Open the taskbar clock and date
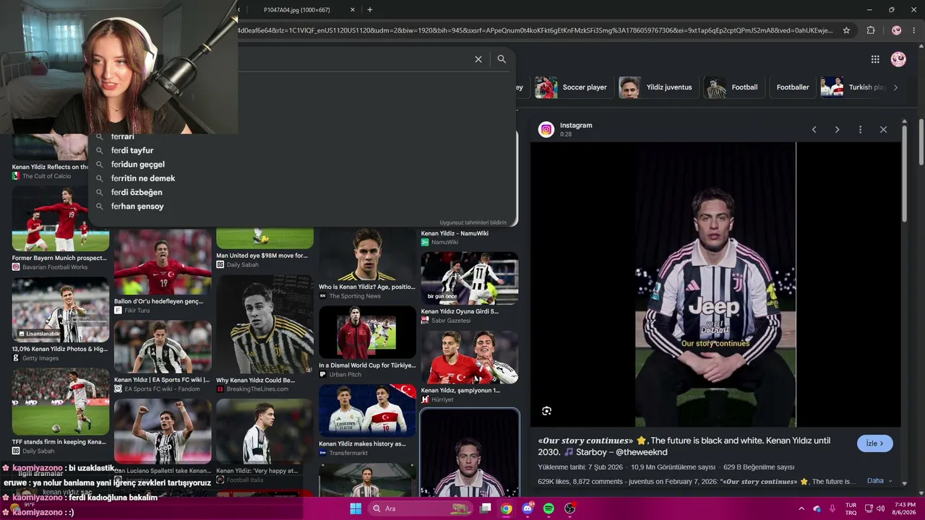Screen dimensions: 925x520 coord(905,508)
